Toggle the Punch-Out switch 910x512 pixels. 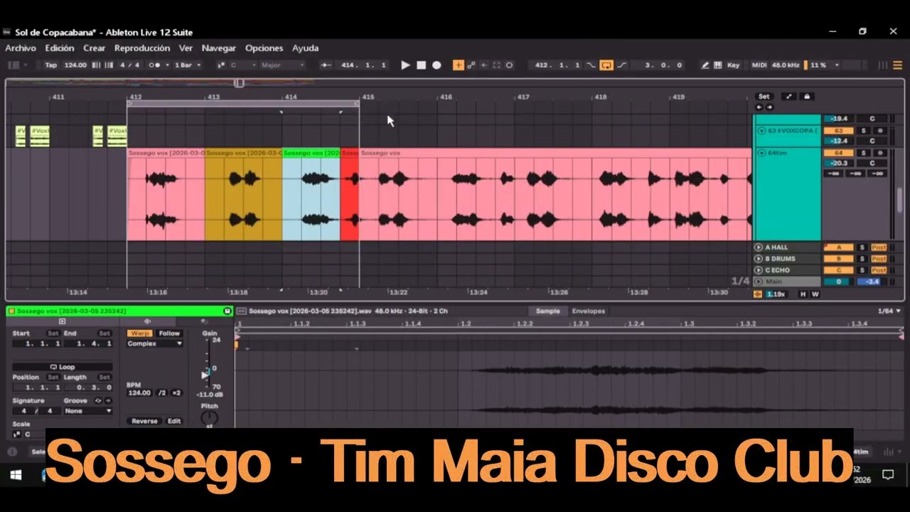coord(622,65)
